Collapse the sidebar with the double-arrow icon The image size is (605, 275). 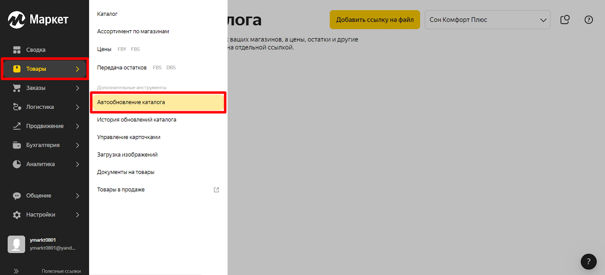click(x=16, y=271)
